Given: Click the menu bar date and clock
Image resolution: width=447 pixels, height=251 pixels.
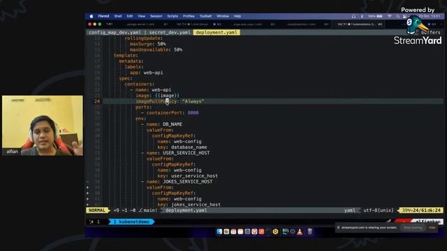Looking at the screenshot, I should 430,16.
